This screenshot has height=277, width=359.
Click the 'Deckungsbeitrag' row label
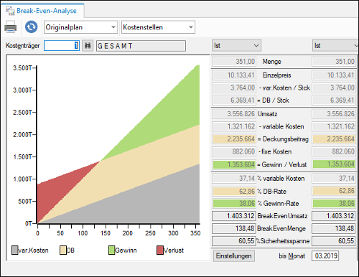pos(286,139)
